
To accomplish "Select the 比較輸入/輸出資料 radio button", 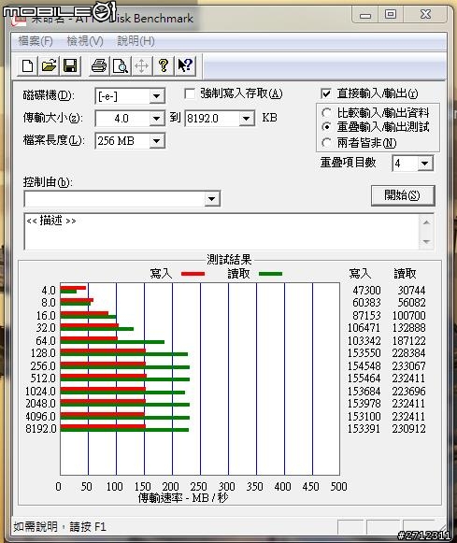I will [326, 113].
